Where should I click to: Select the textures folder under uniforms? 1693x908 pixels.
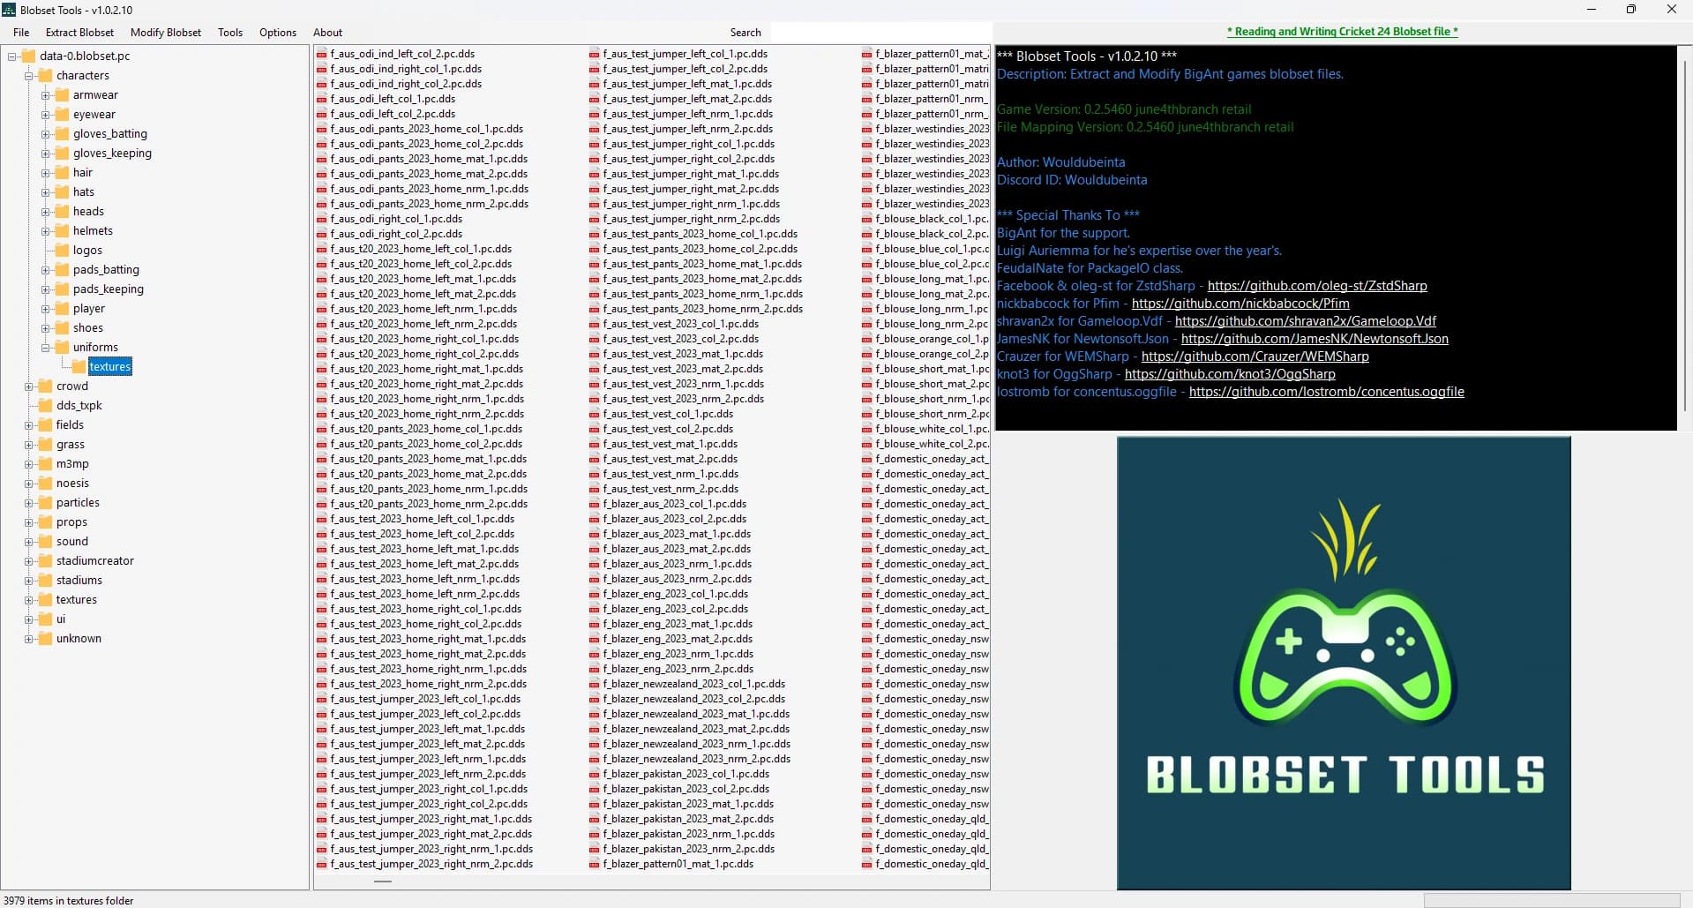[110, 367]
